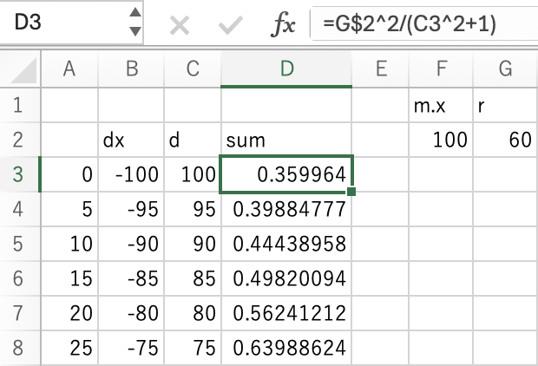Click cell with text 'm.x'
Screen dimensions: 538x366
coord(441,105)
